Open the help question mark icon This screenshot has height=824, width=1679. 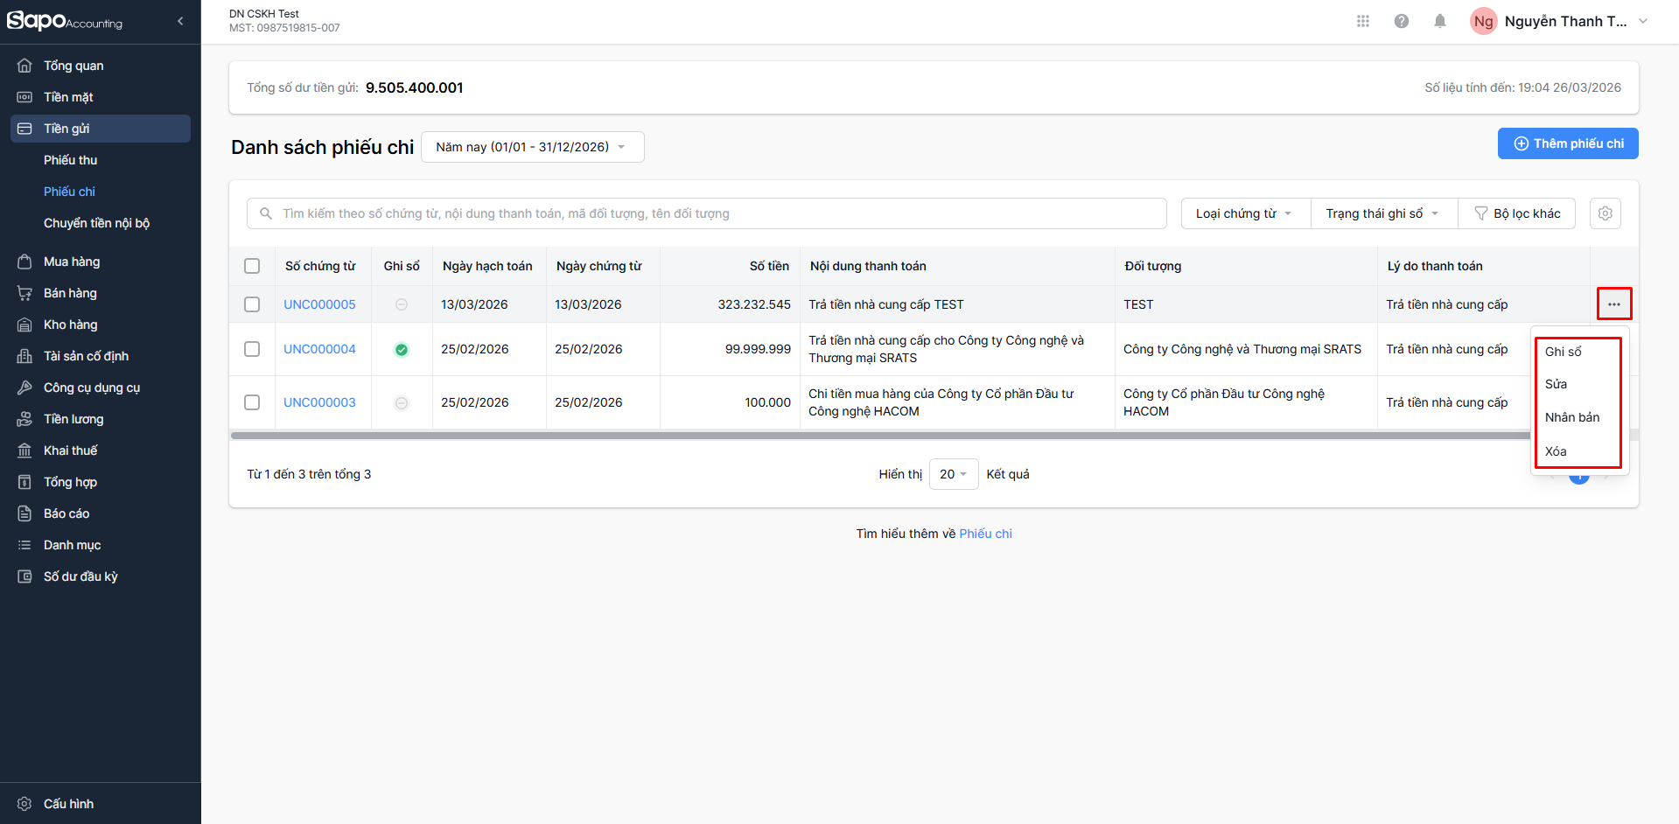click(x=1402, y=21)
